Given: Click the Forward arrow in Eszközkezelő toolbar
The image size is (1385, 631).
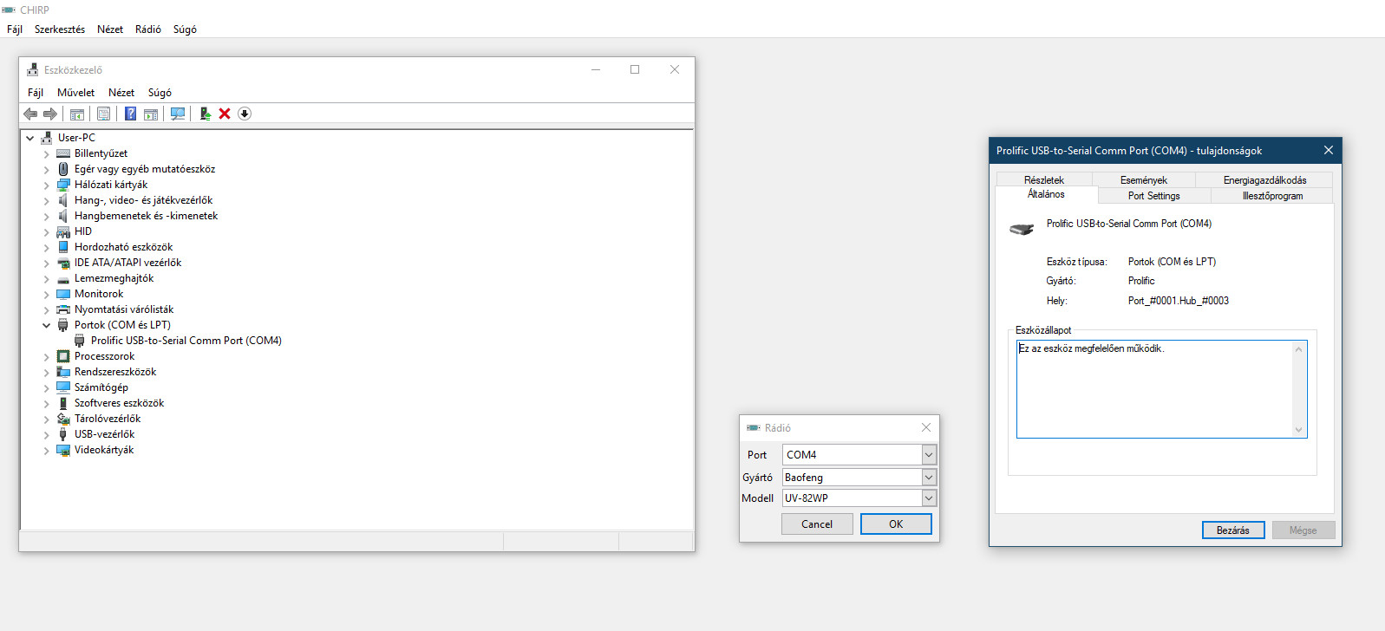Looking at the screenshot, I should [50, 114].
